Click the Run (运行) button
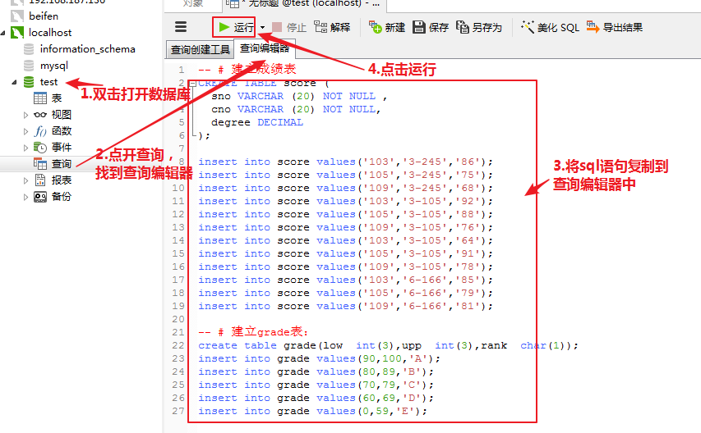The image size is (701, 433). (x=235, y=27)
